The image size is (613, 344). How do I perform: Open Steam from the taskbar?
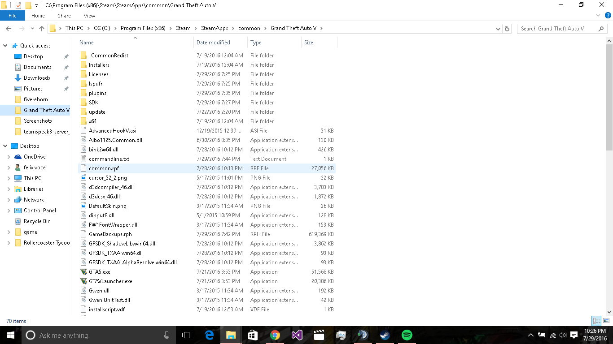click(385, 335)
